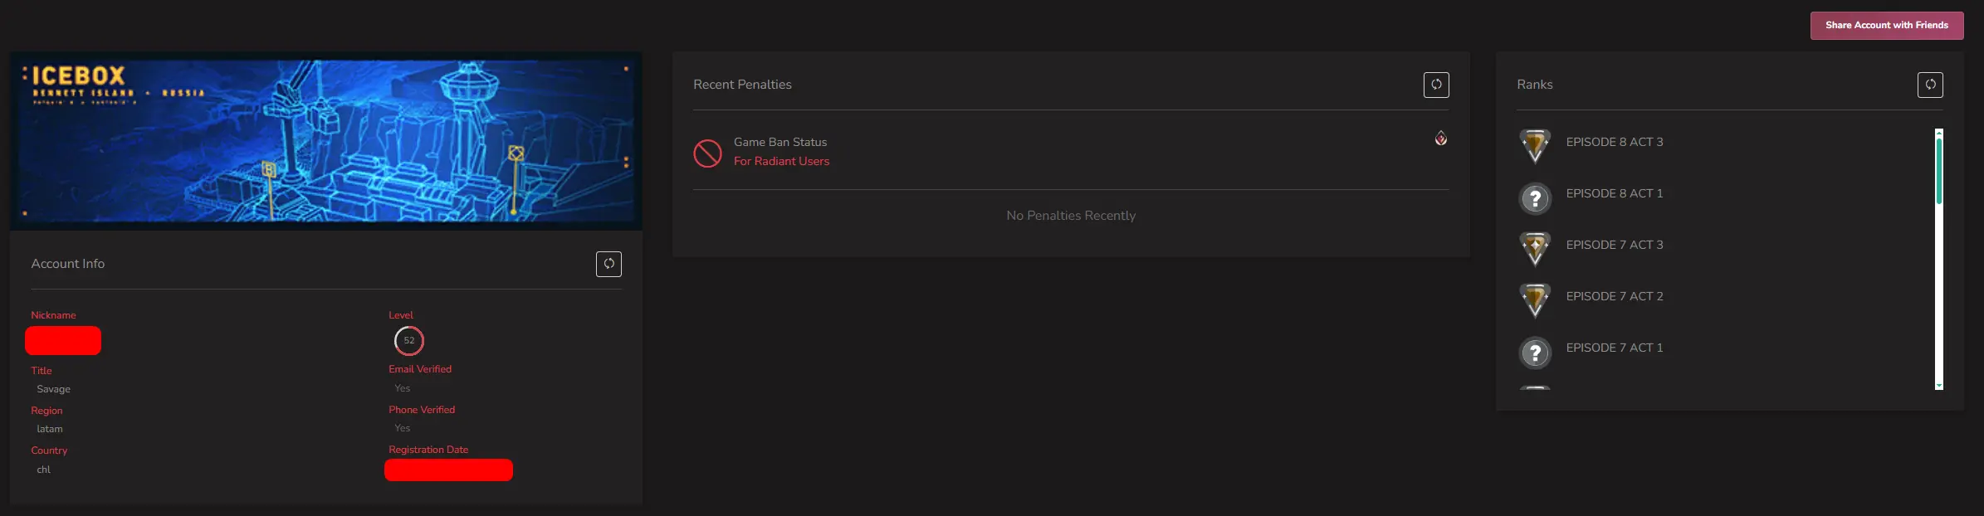Click Share Account with Friends button
Viewport: 1984px width, 516px height.
[1886, 26]
